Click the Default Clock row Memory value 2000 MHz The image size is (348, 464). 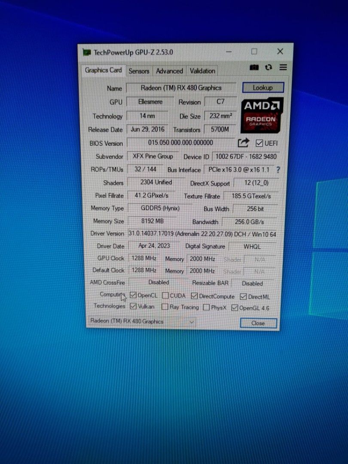202,271
